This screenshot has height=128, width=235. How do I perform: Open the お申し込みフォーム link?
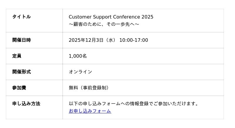tap(90, 111)
